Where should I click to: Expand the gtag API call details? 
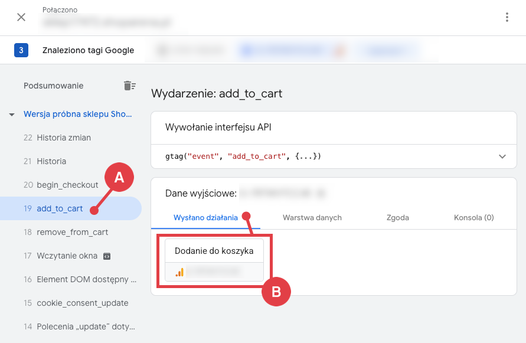point(502,156)
